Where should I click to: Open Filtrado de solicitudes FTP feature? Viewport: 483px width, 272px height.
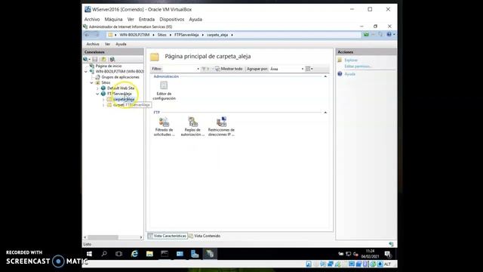tap(164, 126)
